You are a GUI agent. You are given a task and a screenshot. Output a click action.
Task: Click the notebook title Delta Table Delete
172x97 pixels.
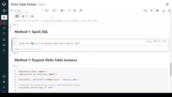click(23, 4)
